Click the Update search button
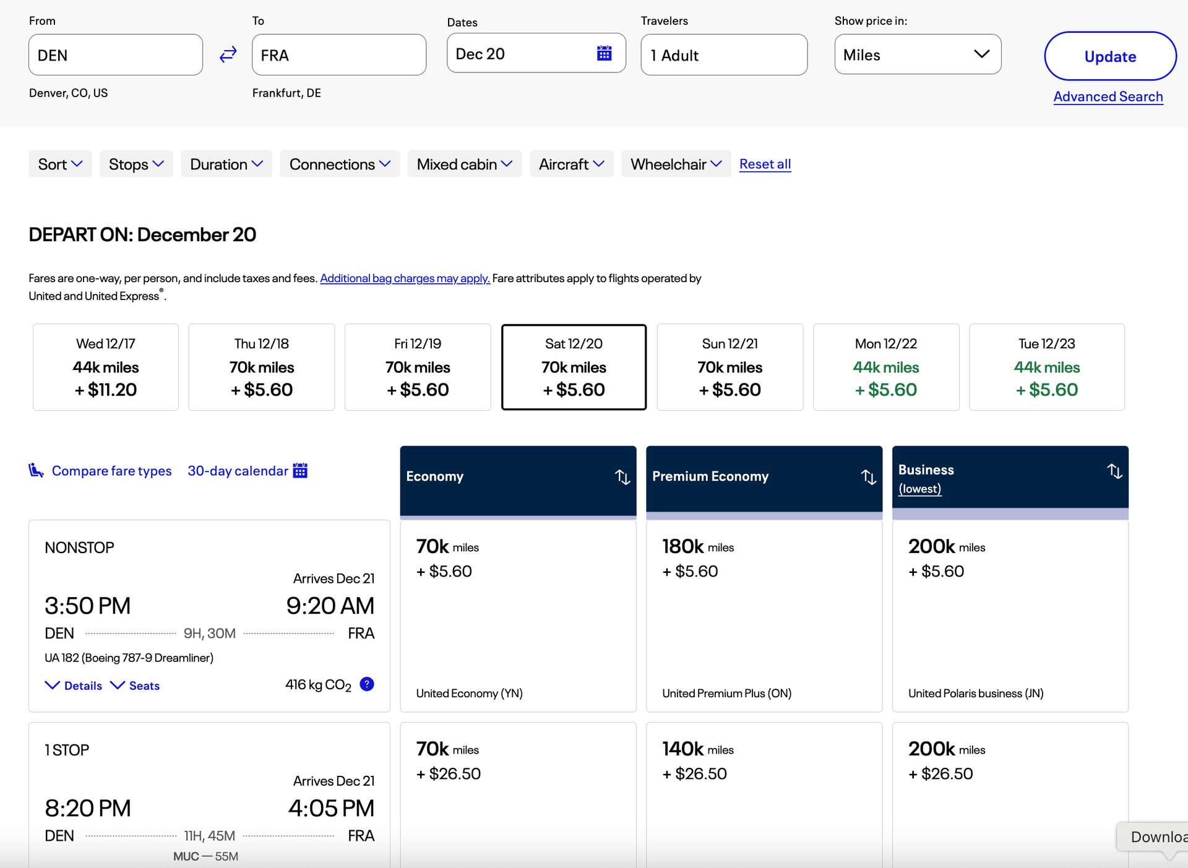This screenshot has width=1188, height=868. pos(1109,56)
